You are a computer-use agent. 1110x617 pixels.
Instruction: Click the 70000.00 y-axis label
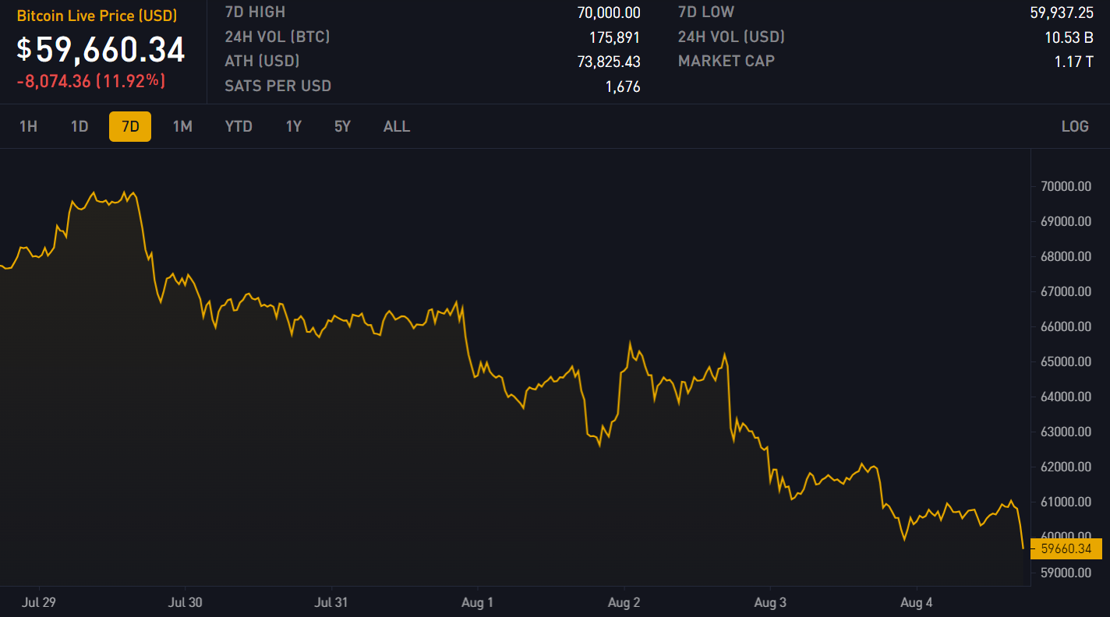pyautogui.click(x=1064, y=186)
